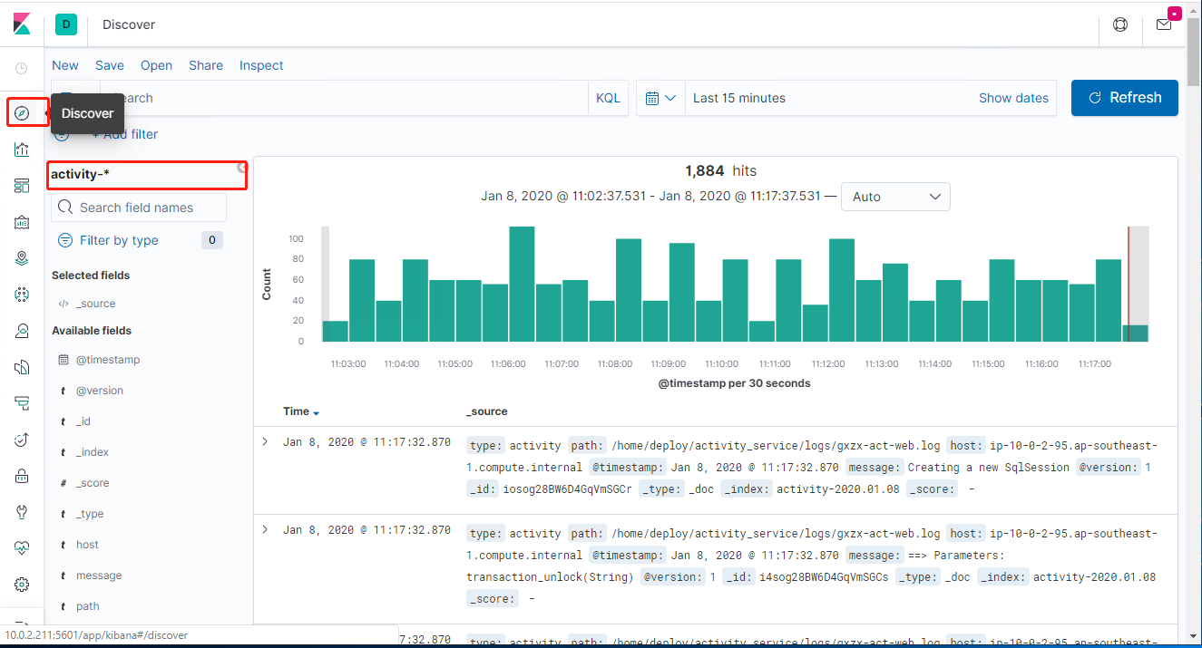Image resolution: width=1202 pixels, height=648 pixels.
Task: Click the Kibana logo
Action: click(x=22, y=24)
